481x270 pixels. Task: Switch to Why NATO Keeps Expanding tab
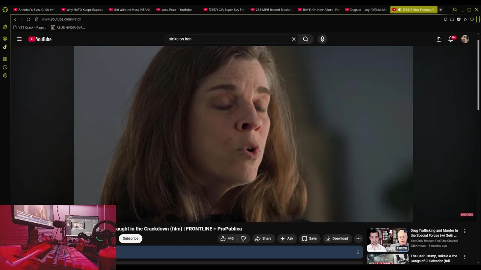pyautogui.click(x=82, y=10)
